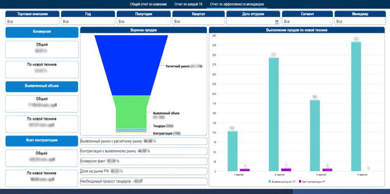
Task: Expand the Торговая компания dropdown
Action: [32, 22]
